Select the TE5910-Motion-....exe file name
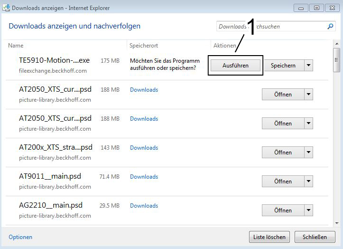The width and height of the screenshot is (343, 249). point(54,60)
